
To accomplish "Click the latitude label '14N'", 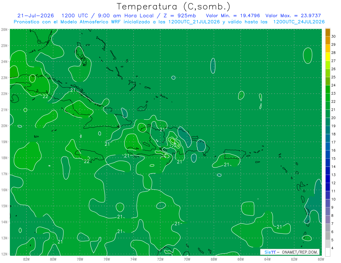I will pyautogui.click(x=4, y=222).
